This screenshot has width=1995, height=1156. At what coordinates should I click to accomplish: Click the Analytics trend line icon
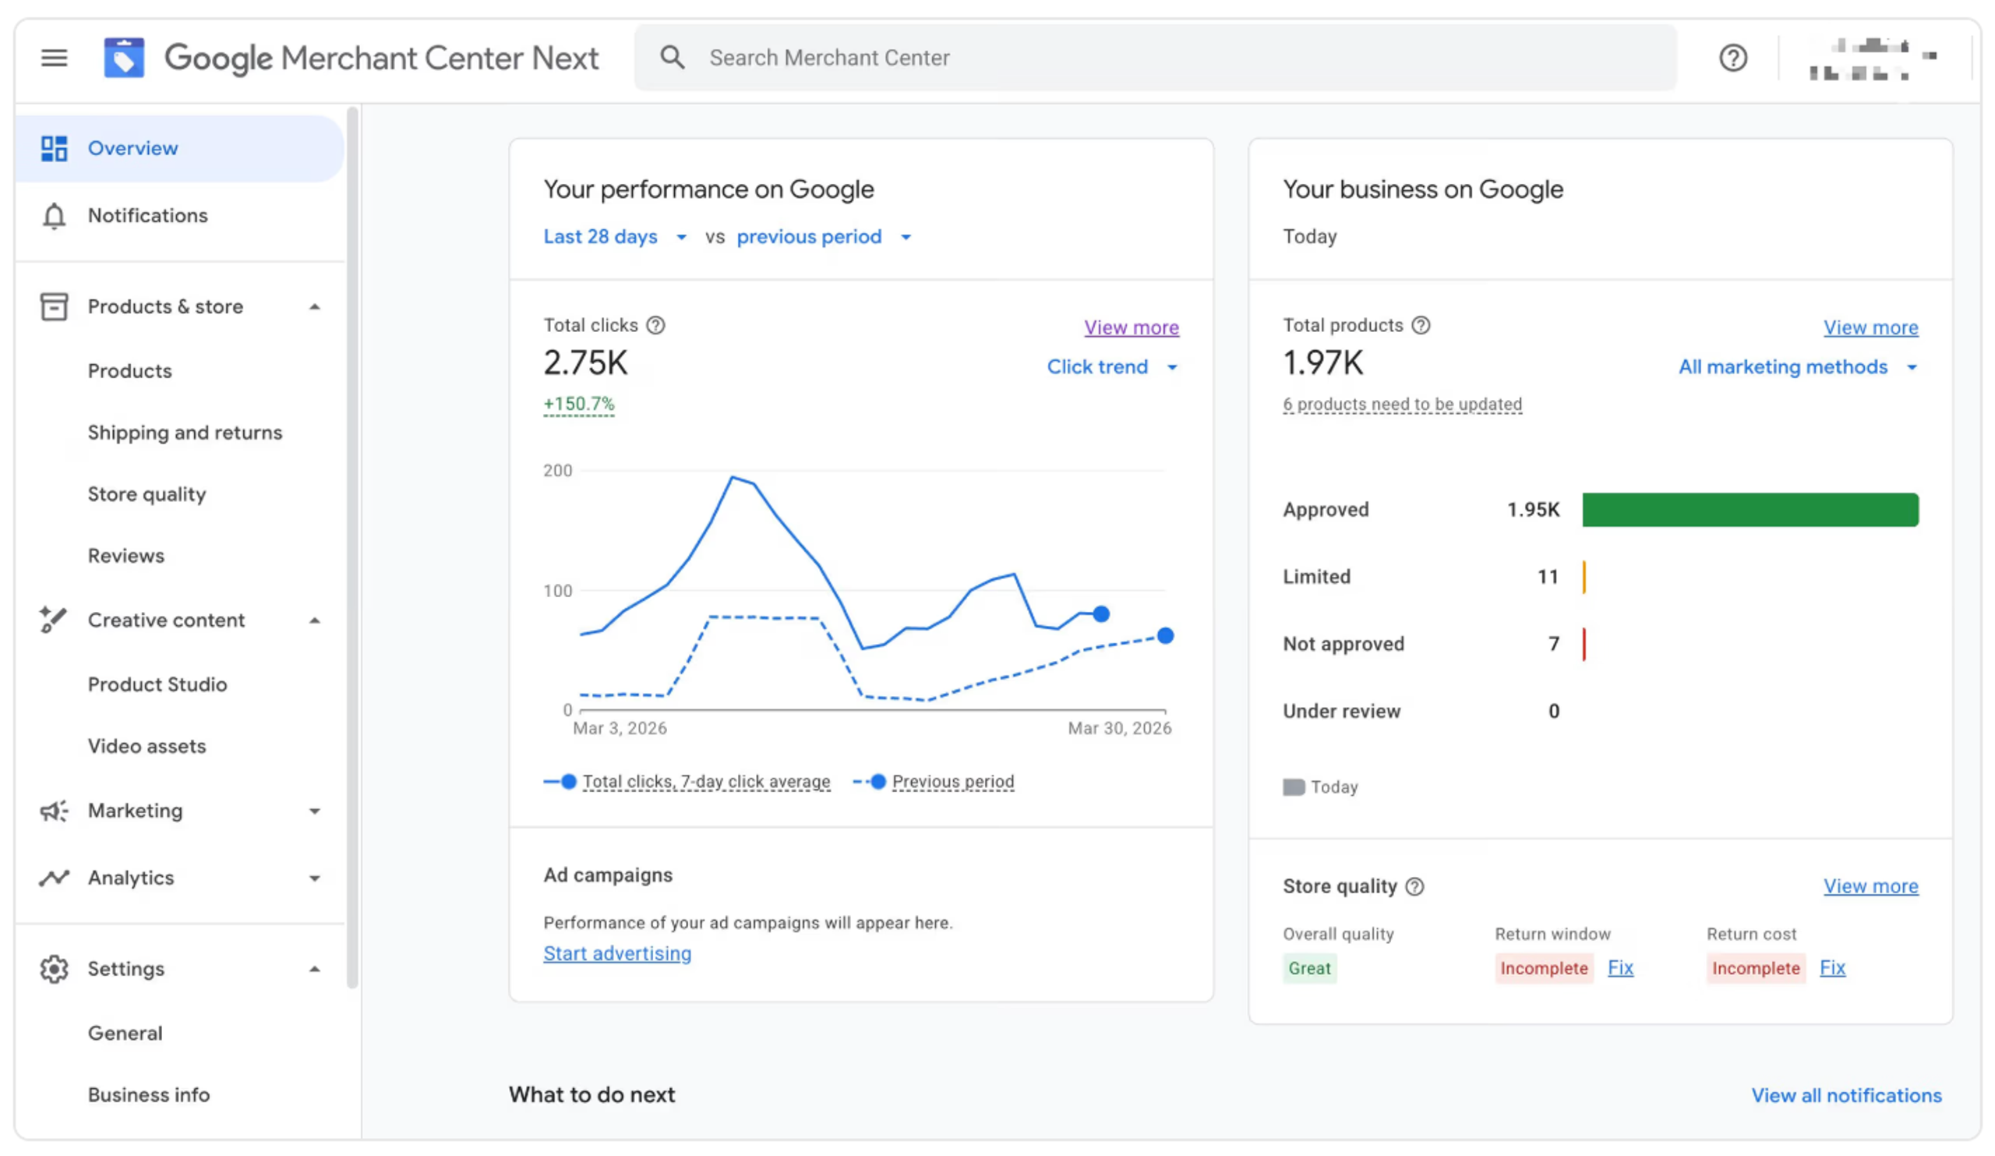[54, 877]
